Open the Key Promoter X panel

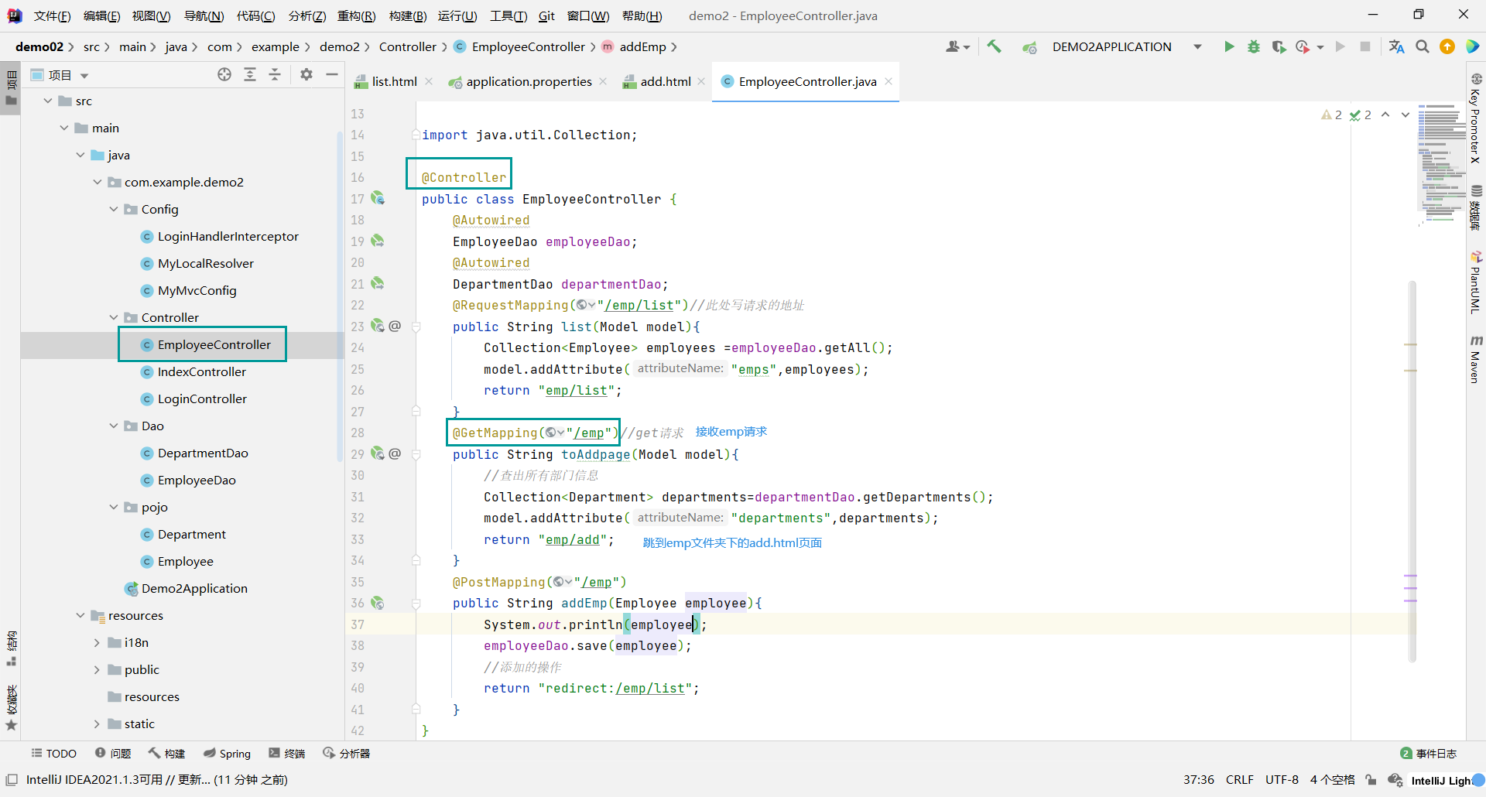tap(1476, 118)
